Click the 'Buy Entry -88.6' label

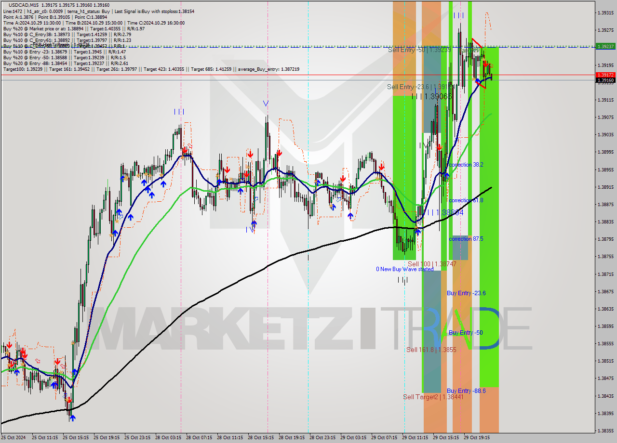click(466, 391)
